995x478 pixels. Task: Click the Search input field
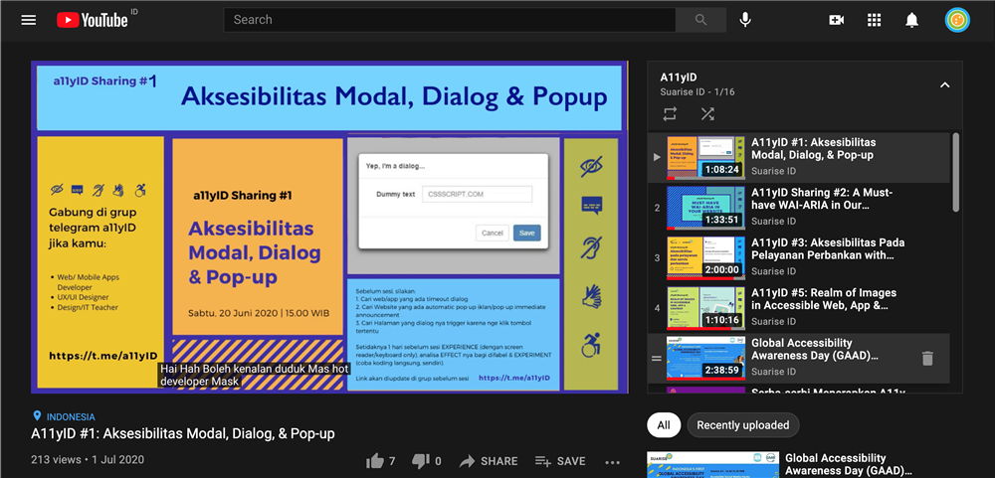click(450, 20)
